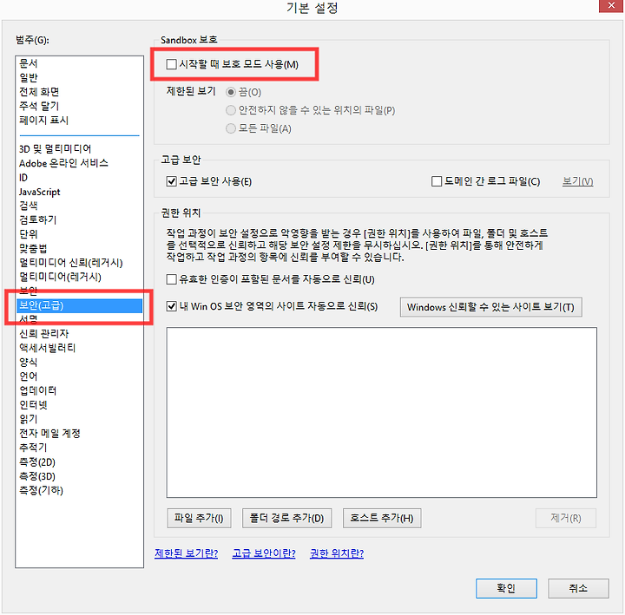Select the 끔(O) radio button

231,93
